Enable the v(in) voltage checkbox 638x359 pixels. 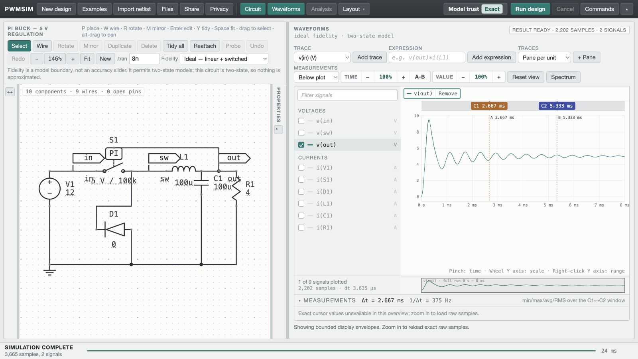(301, 121)
